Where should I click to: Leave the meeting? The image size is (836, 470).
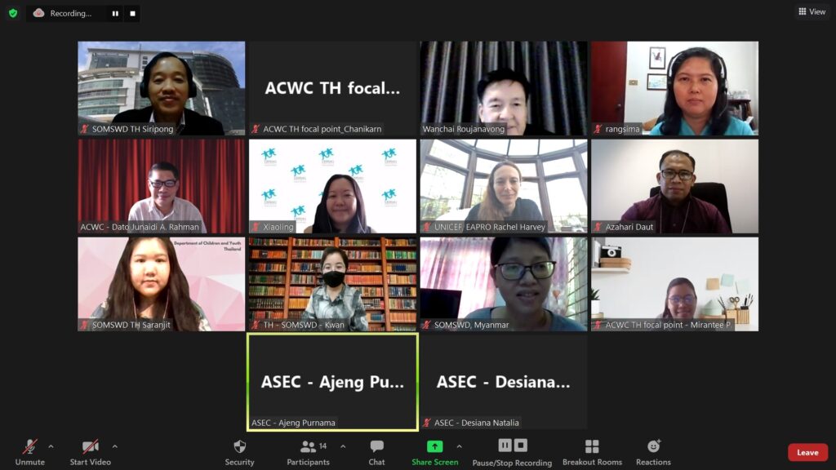807,452
